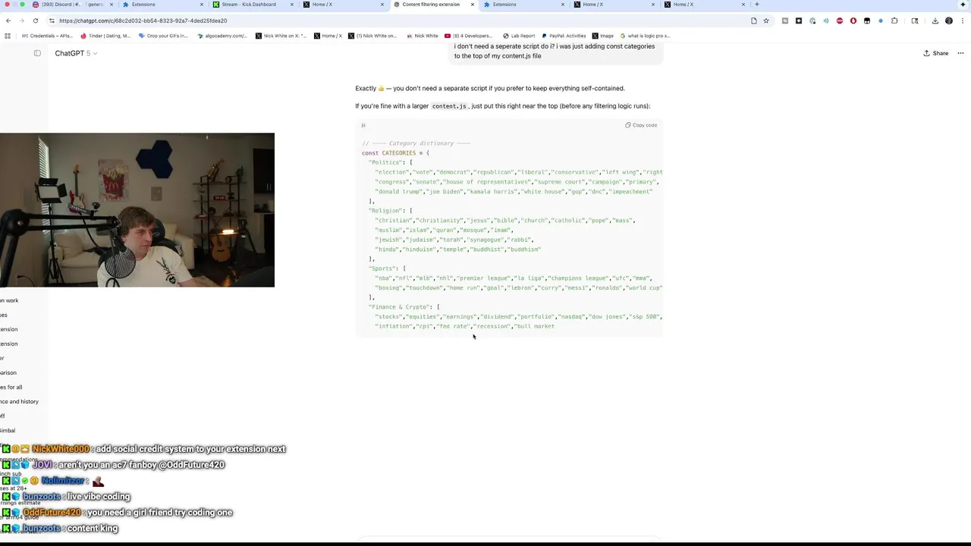Open the Chrome three-dot menu
The height and width of the screenshot is (546, 971).
coord(961,20)
